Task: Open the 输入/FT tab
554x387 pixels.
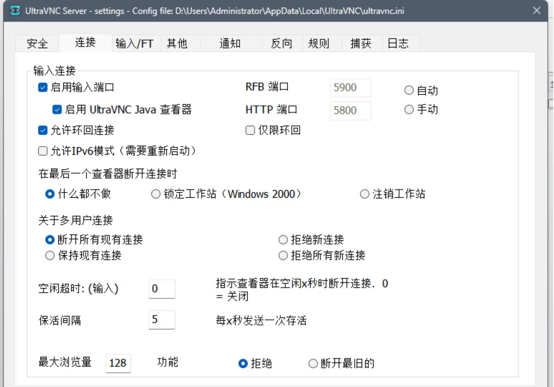Action: click(134, 44)
